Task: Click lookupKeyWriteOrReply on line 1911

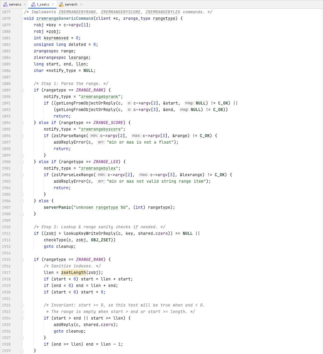Action: (x=89, y=233)
